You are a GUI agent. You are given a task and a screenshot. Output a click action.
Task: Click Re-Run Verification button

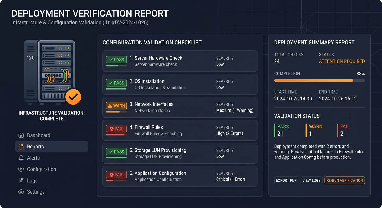pyautogui.click(x=345, y=180)
